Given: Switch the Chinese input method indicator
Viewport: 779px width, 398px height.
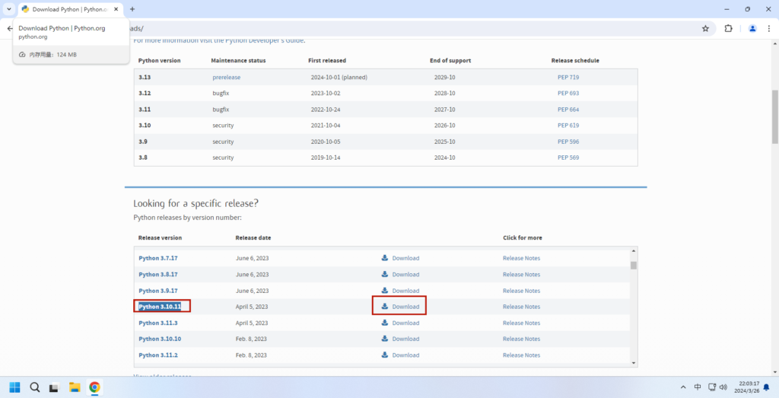Looking at the screenshot, I should 698,387.
